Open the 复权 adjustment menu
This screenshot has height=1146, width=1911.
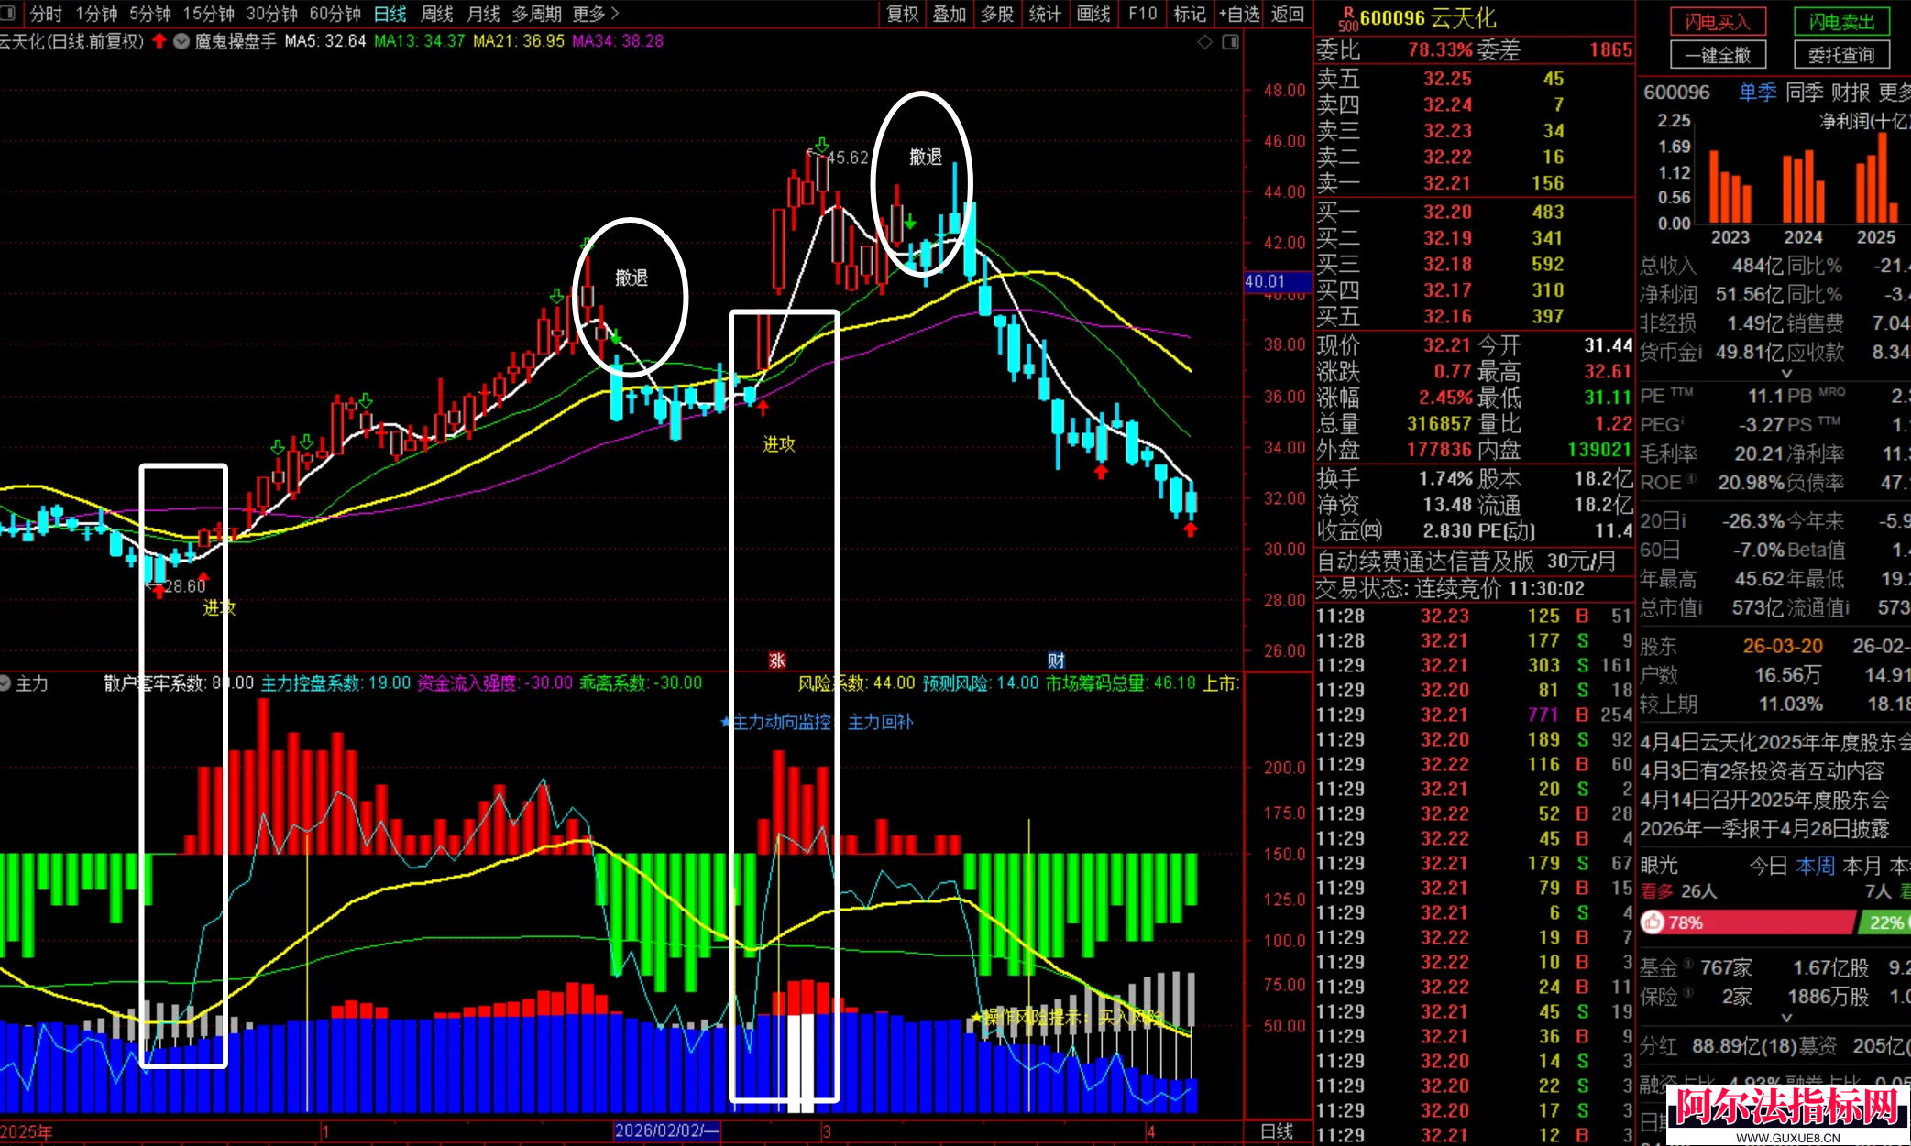pos(902,14)
